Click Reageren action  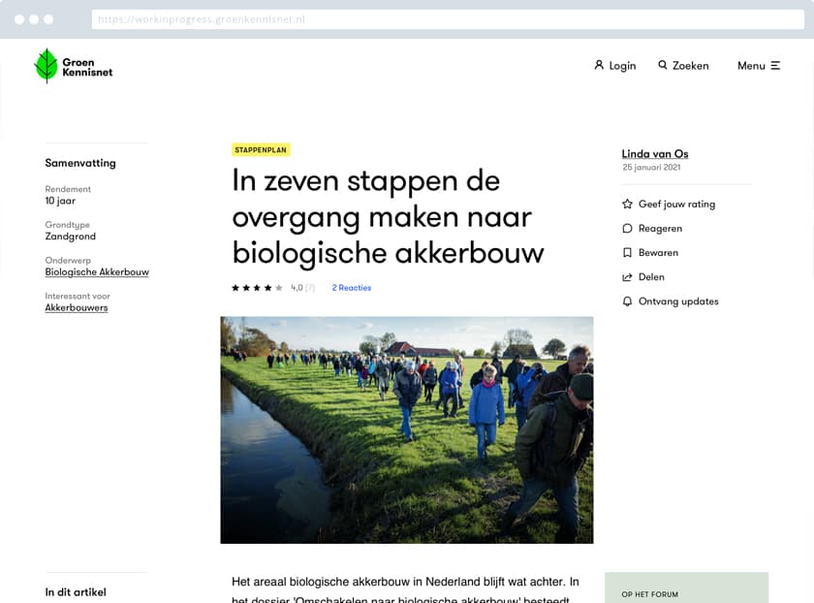(x=660, y=229)
